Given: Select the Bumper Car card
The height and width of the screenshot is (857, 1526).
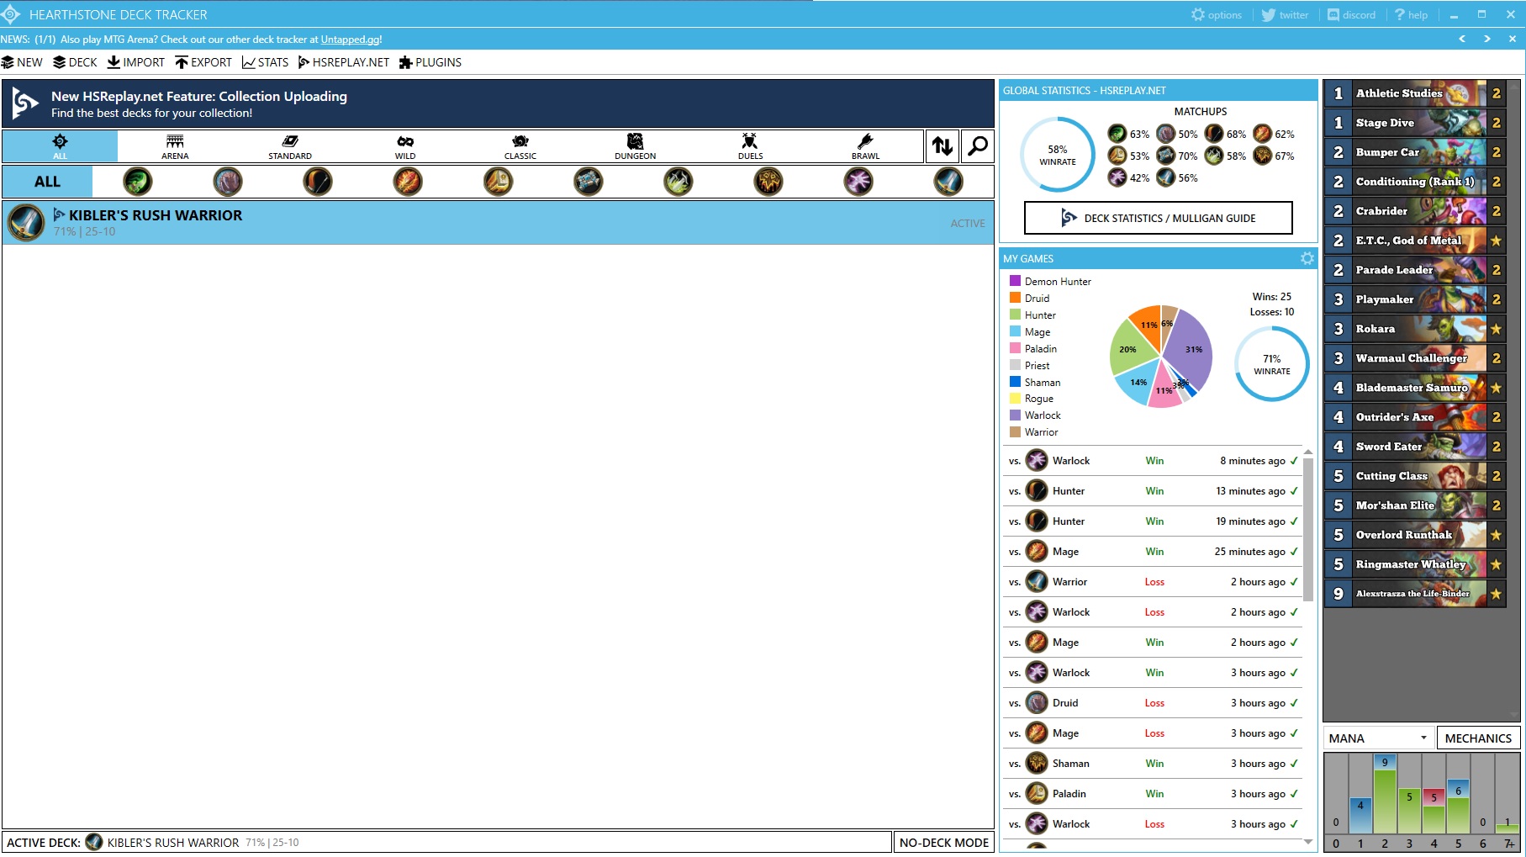Looking at the screenshot, I should tap(1414, 152).
